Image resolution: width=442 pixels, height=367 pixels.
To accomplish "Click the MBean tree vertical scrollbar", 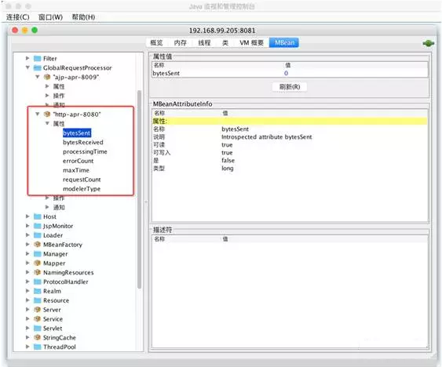I will click(139, 190).
